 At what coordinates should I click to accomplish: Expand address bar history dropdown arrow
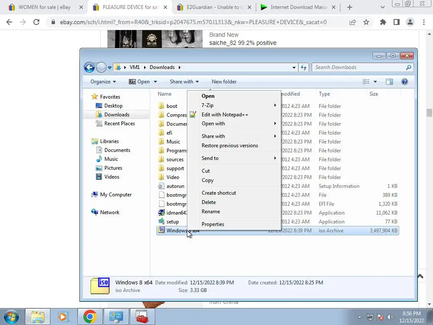click(x=294, y=67)
